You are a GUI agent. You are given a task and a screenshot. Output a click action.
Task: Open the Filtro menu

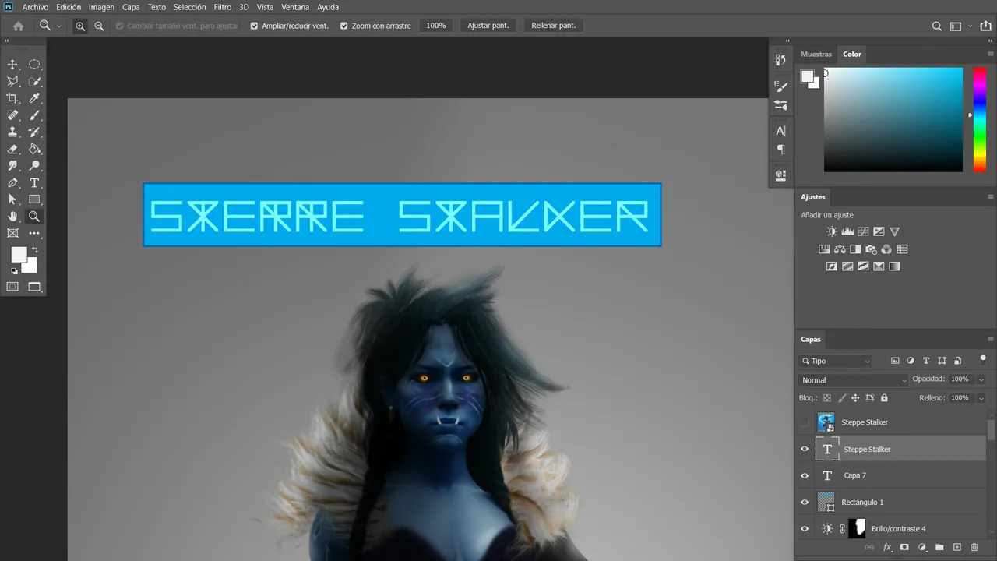coord(223,7)
